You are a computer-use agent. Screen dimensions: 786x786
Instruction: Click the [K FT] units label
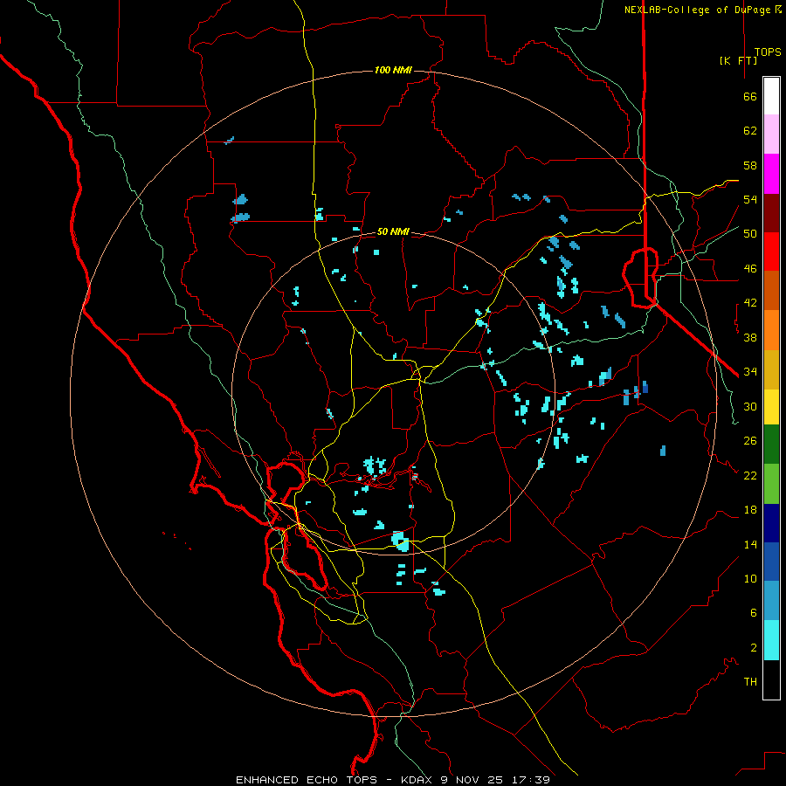(738, 60)
